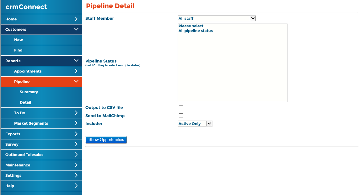Collapse the Reports menu chevron
Viewport: 360px width, 195px height.
76,61
